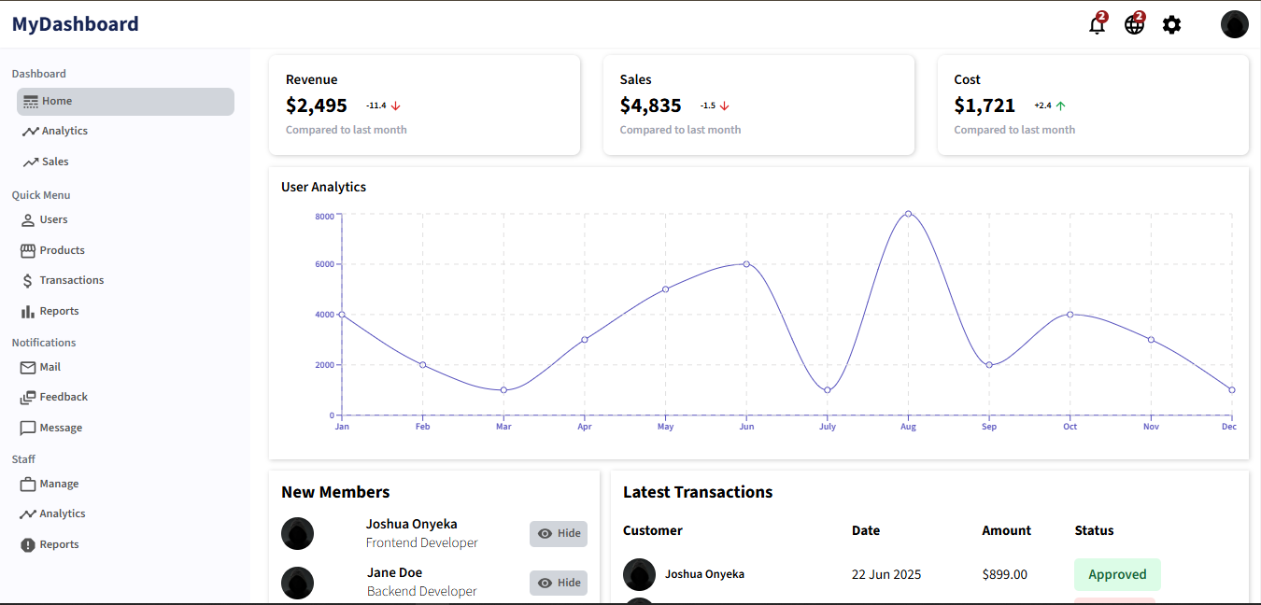
Task: Hide Jane Doe from New Members
Action: (x=558, y=583)
